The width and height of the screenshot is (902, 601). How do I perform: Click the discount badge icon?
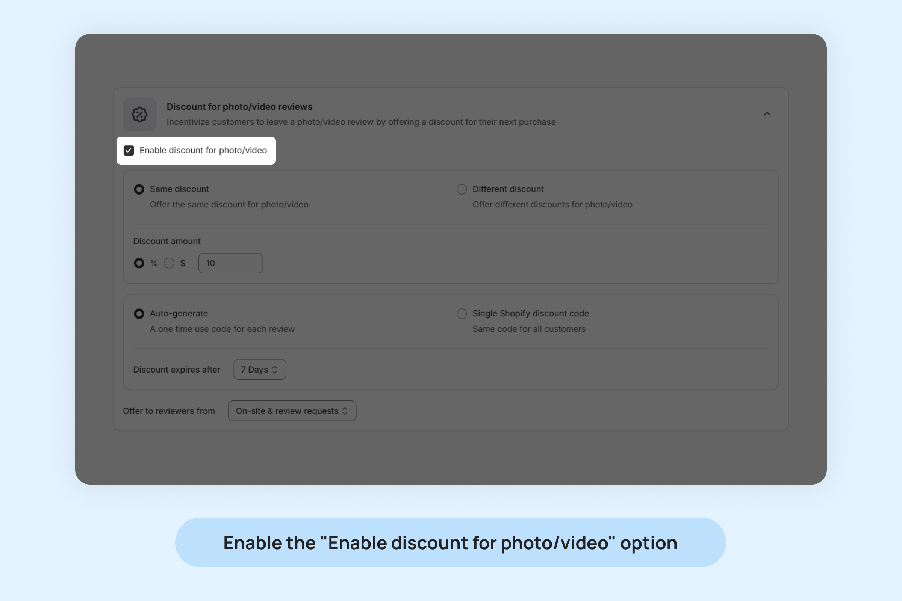pos(139,114)
